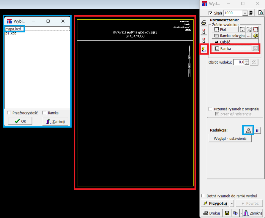Click the red dashed selection icon near Płot
The width and height of the screenshot is (265, 218).
click(x=255, y=29)
